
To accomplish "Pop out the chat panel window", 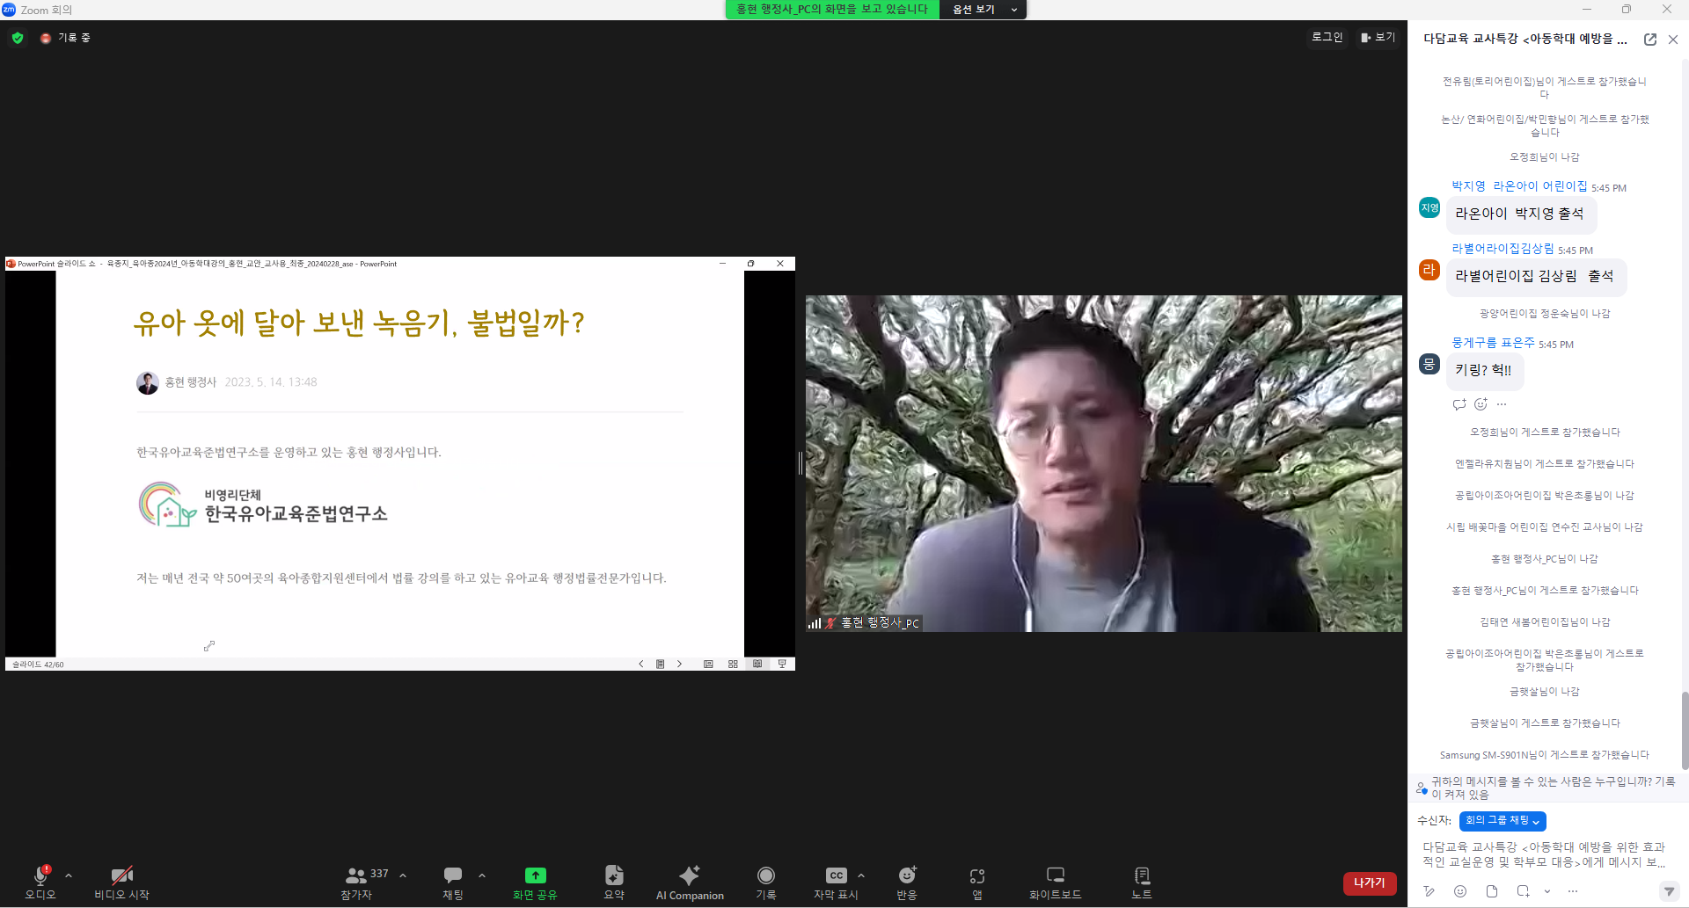I will coord(1649,40).
